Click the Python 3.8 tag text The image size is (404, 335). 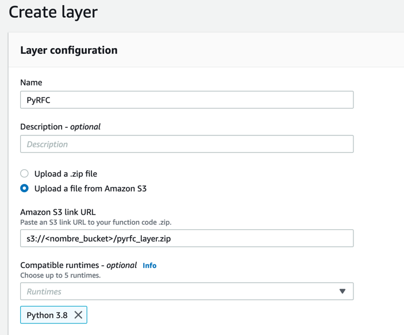47,315
